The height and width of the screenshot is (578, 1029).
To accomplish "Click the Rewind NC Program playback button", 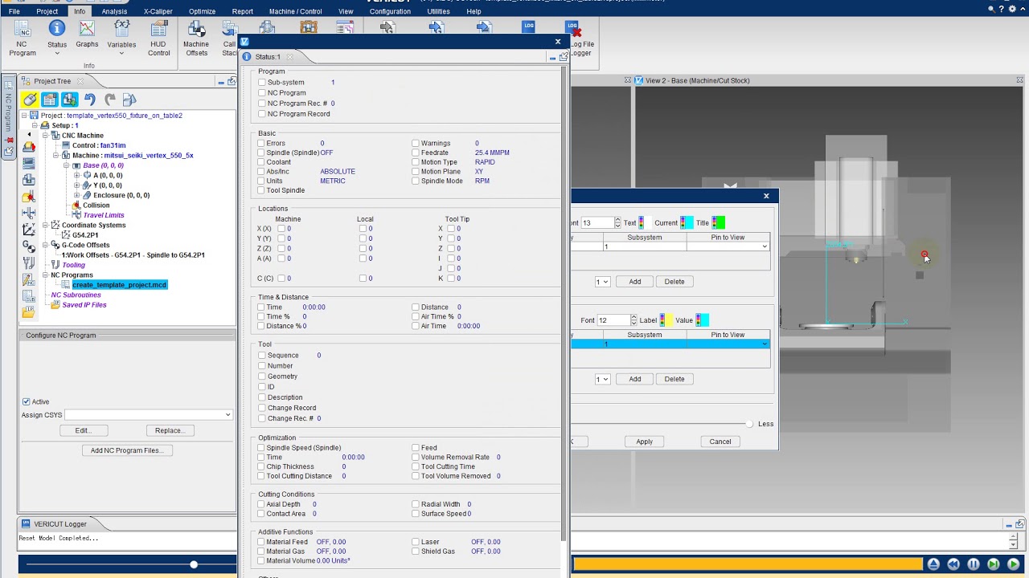I will coord(953,564).
